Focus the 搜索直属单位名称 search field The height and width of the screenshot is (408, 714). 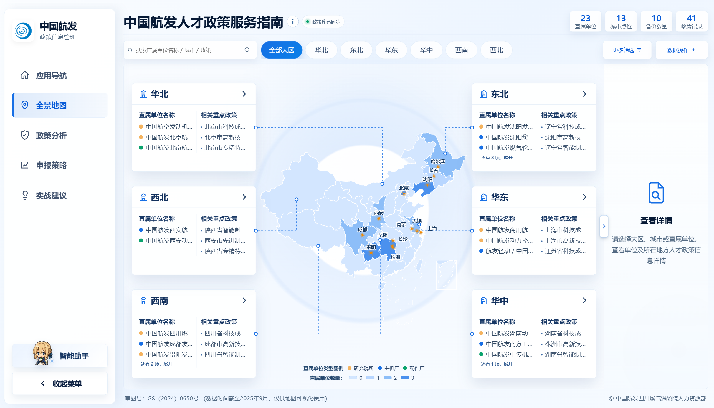tap(190, 50)
